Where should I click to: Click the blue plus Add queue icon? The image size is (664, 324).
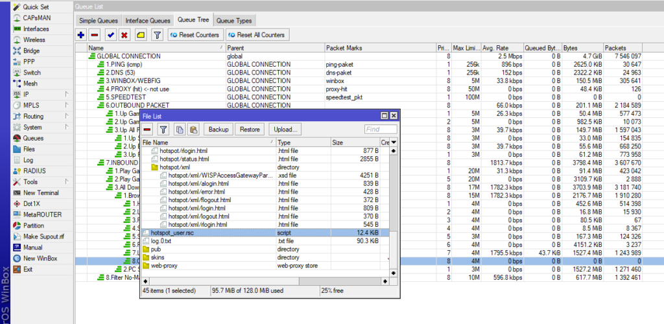(x=81, y=34)
